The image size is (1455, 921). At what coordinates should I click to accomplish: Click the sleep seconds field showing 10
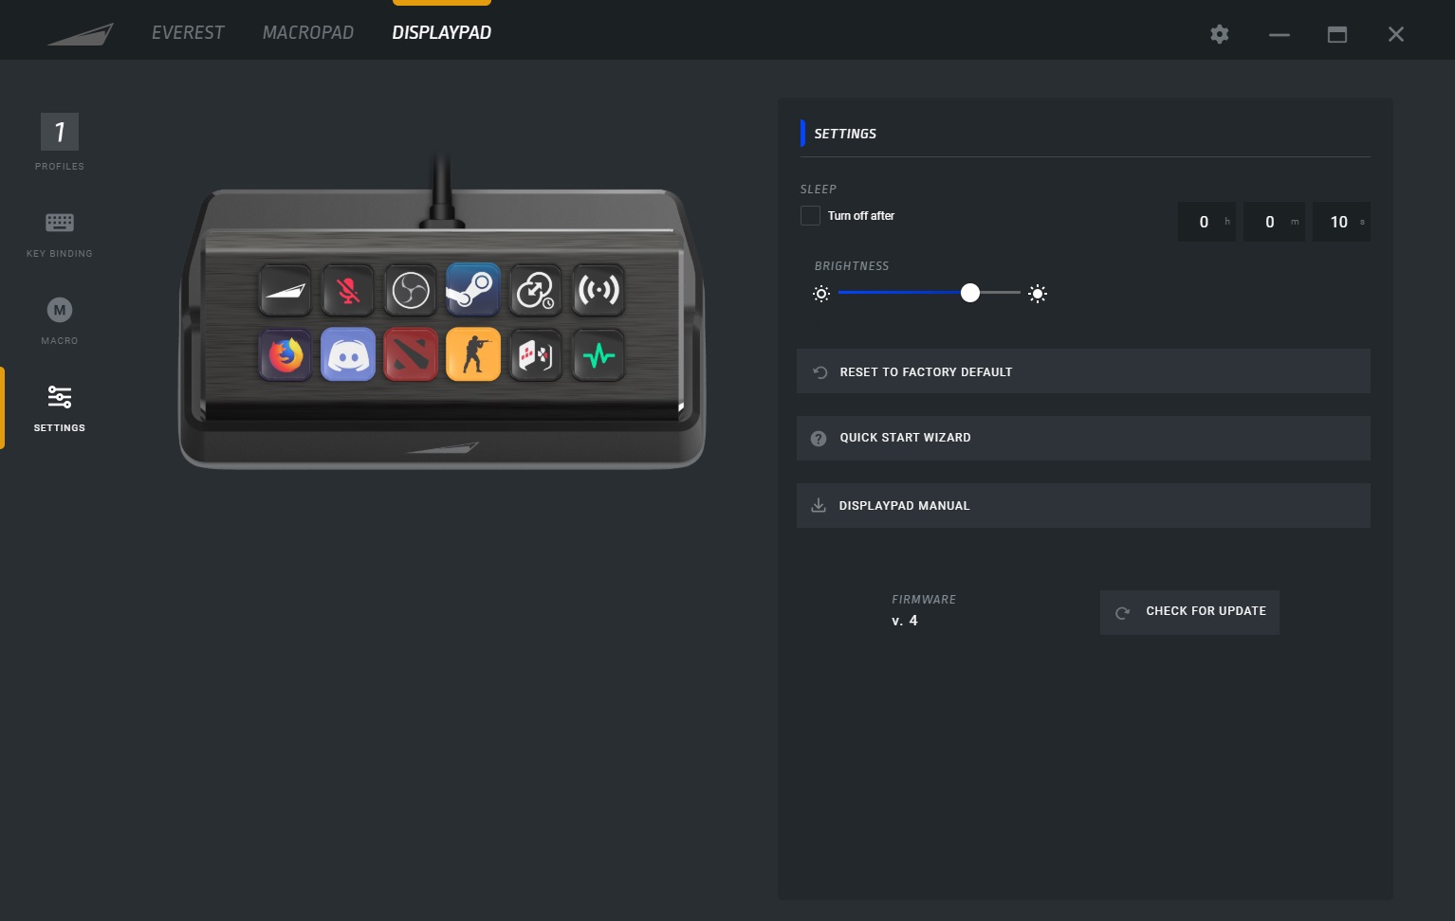[x=1341, y=222]
